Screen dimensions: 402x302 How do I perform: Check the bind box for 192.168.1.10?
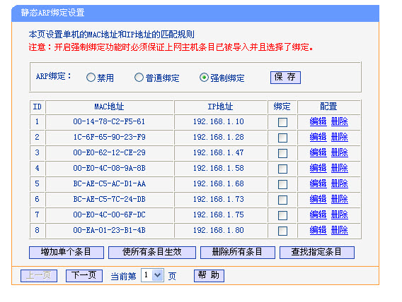pyautogui.click(x=282, y=122)
